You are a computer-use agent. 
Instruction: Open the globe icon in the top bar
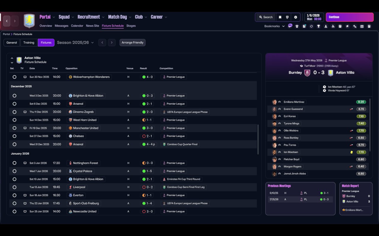pos(287,17)
